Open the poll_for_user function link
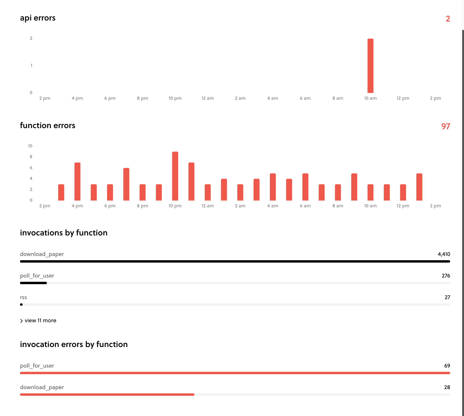 (37, 276)
